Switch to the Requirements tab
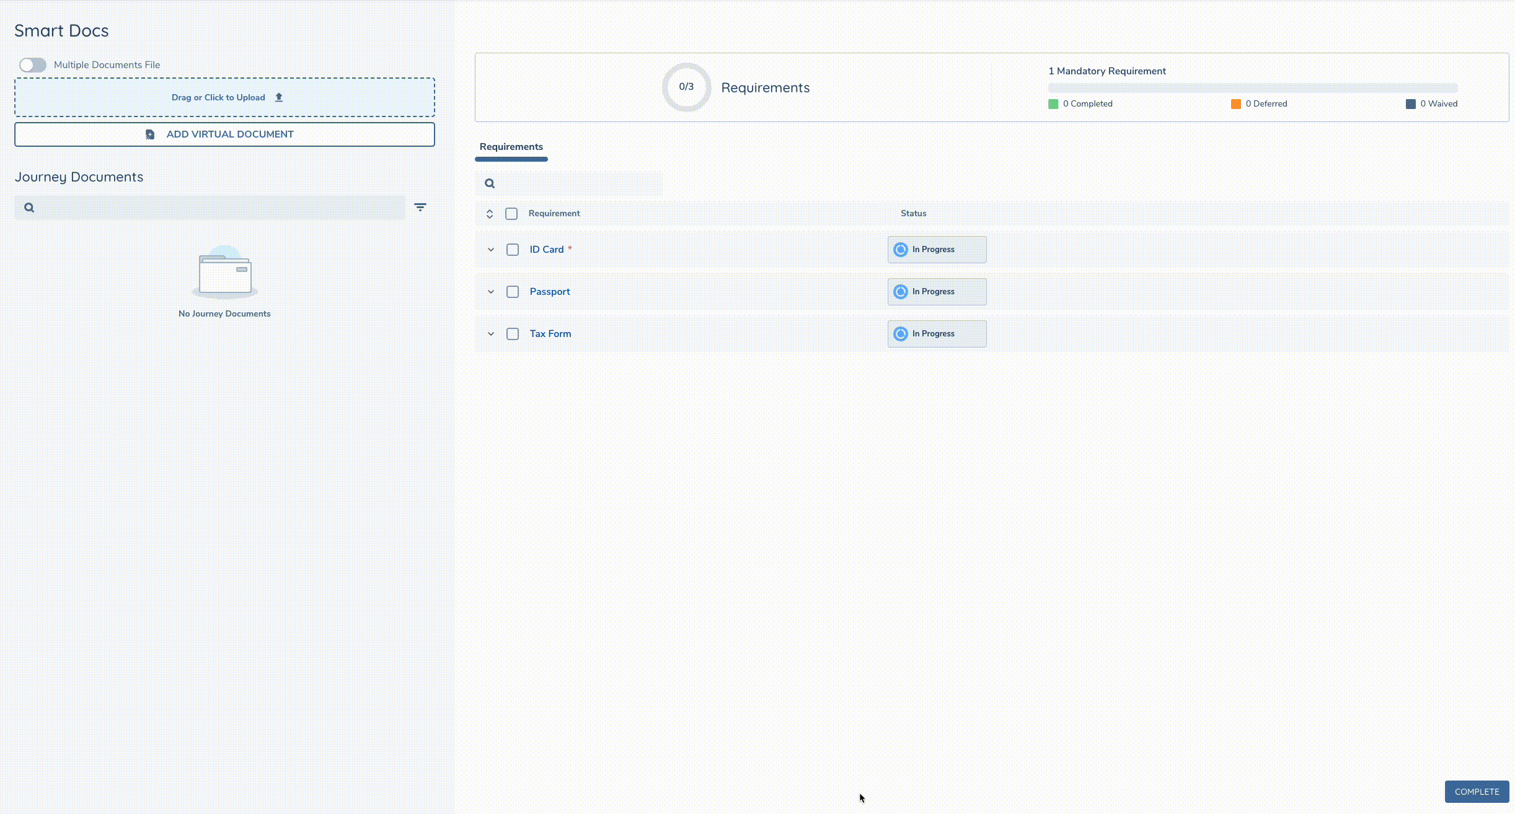 point(511,147)
